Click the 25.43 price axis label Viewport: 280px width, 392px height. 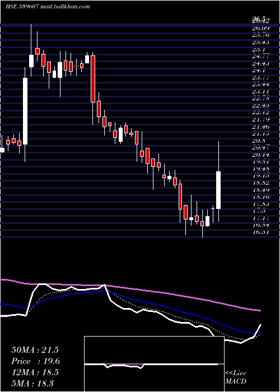(260, 42)
